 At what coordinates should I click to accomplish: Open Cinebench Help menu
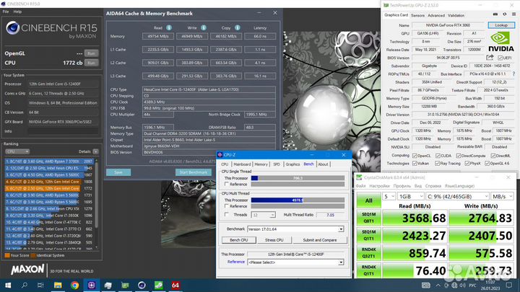click(17, 12)
